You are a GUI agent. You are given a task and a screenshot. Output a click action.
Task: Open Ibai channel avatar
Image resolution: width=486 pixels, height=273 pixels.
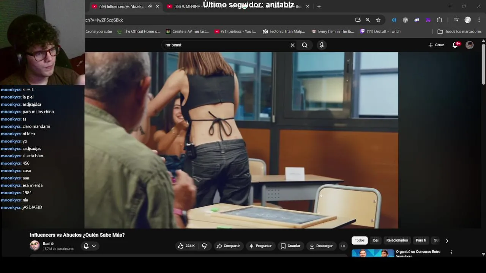(35, 246)
